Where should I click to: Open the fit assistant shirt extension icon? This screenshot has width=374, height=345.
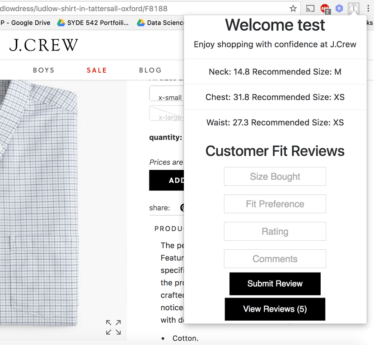(x=353, y=8)
